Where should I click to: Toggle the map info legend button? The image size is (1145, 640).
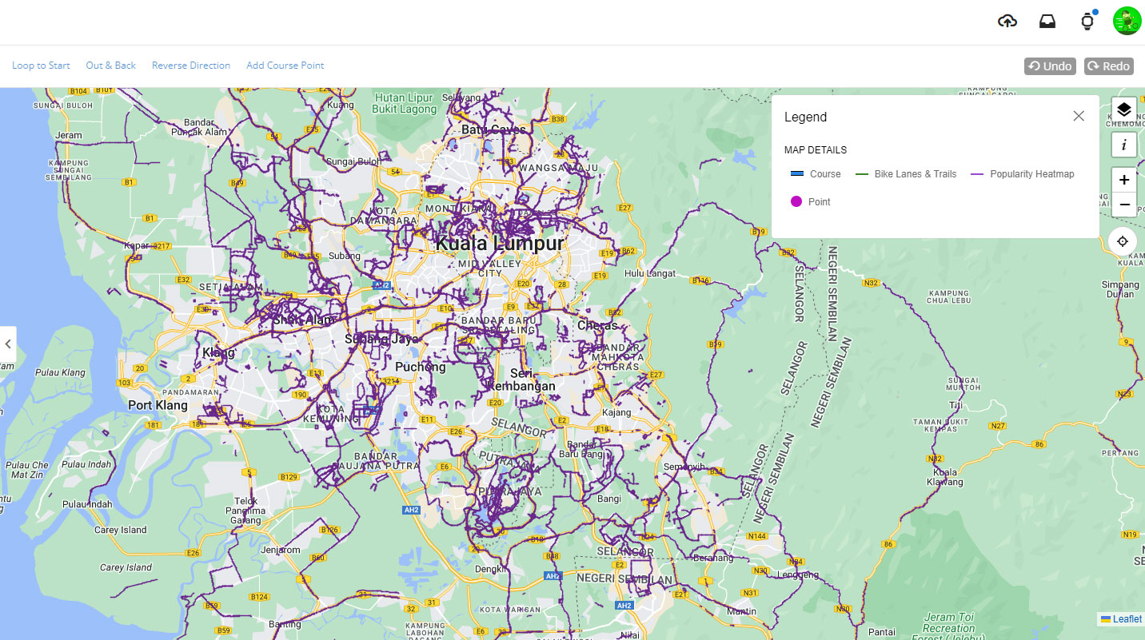pos(1123,145)
